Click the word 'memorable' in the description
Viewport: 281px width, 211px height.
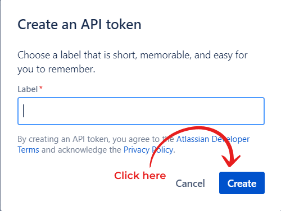[x=166, y=55]
